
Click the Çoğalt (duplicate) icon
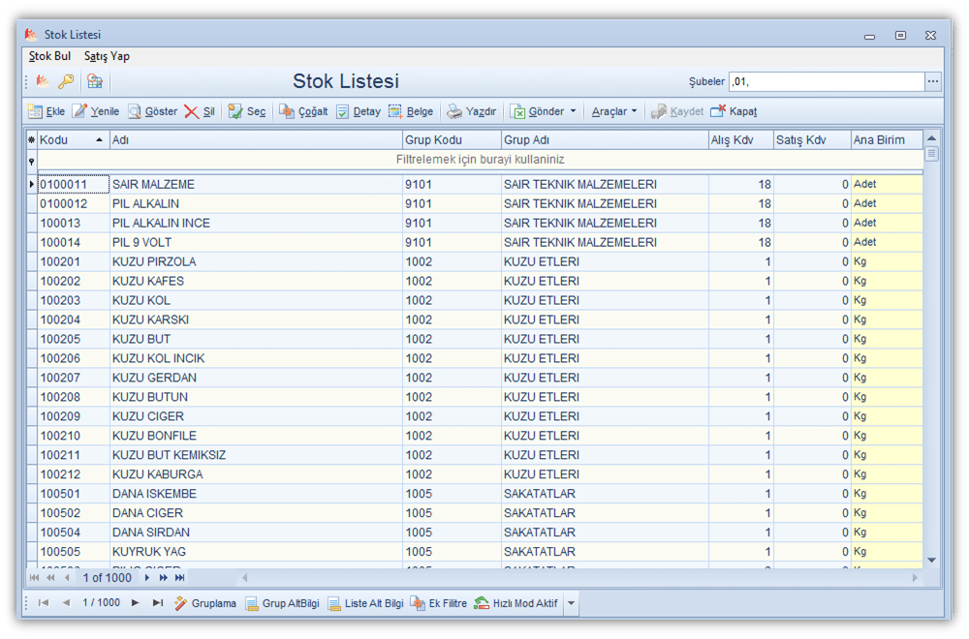coord(287,111)
